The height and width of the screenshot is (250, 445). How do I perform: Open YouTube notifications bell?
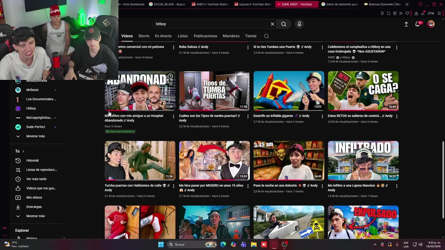pos(418,24)
